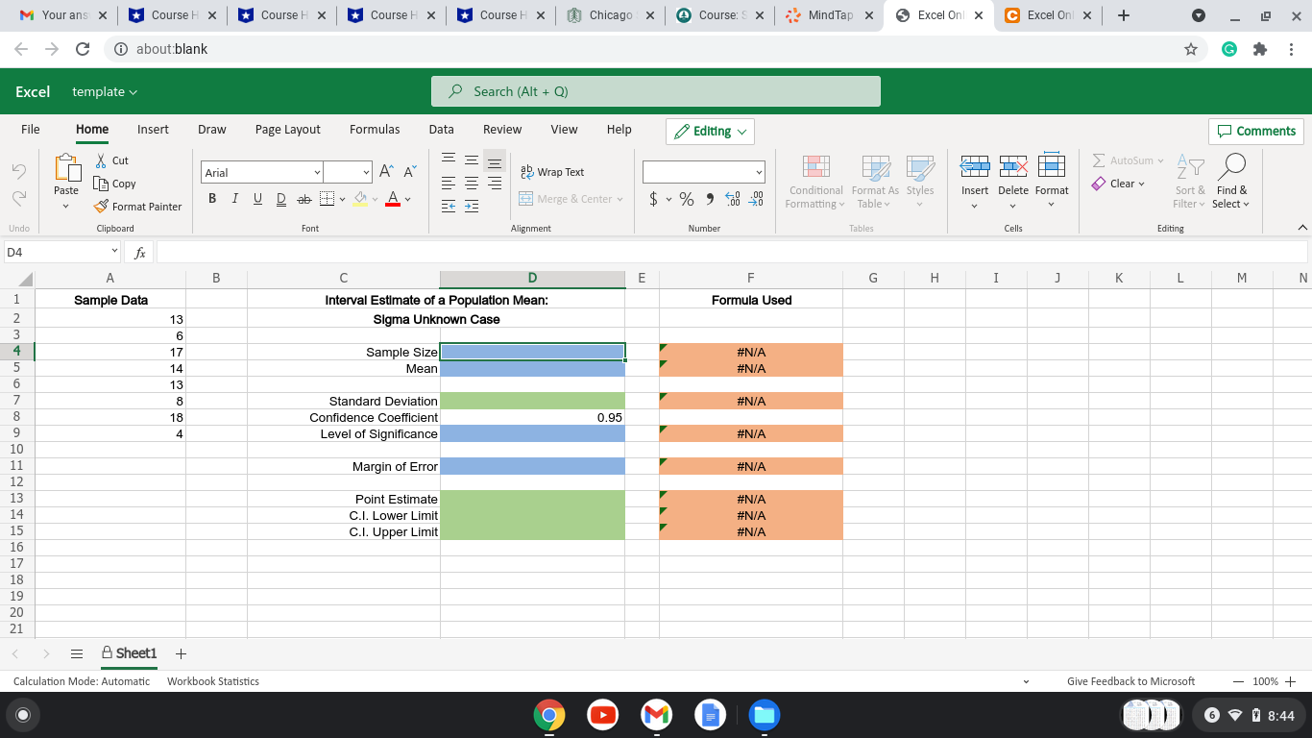Open the Comments panel

coord(1255,131)
